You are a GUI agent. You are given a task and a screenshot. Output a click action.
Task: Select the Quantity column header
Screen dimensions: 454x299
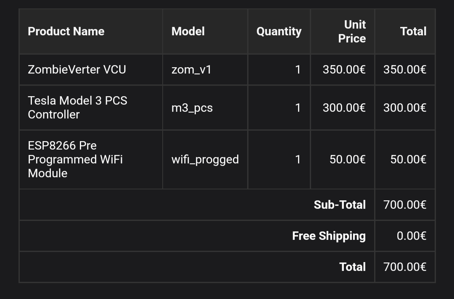tap(279, 31)
